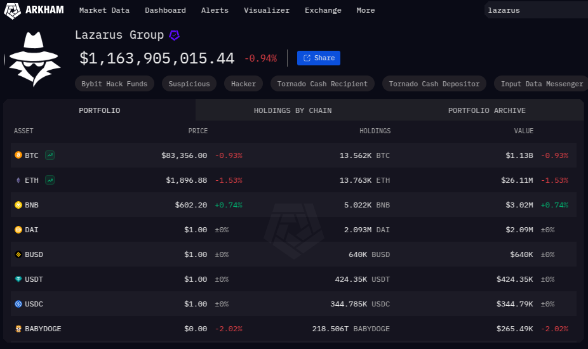Open the BABYDOGE asset name
The image size is (588, 349).
[x=43, y=329]
